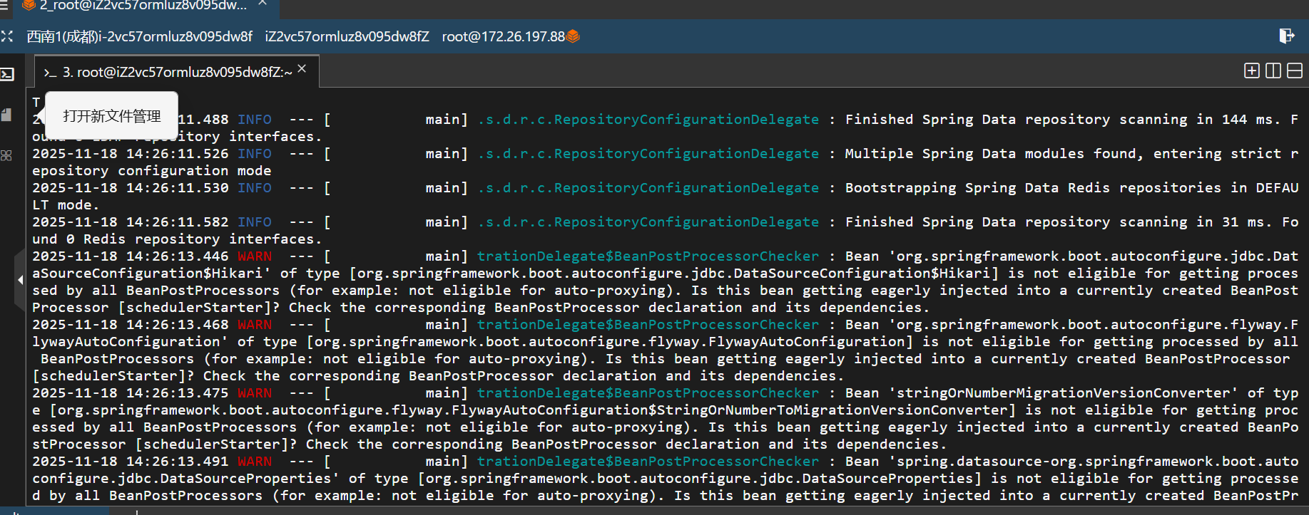This screenshot has height=515, width=1309.
Task: Open new file management from the sidebar
Action: [x=7, y=115]
